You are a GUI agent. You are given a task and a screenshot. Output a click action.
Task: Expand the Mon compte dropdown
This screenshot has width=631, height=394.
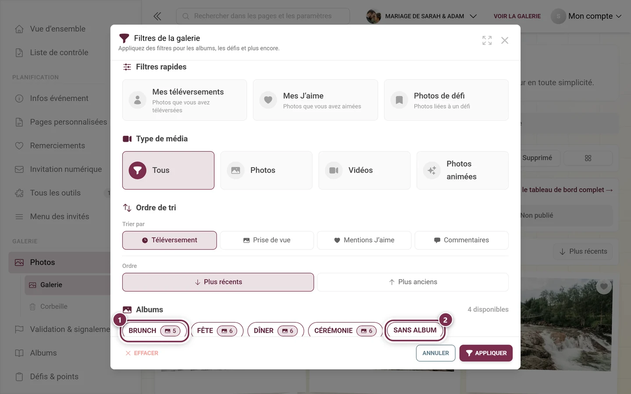tap(587, 16)
